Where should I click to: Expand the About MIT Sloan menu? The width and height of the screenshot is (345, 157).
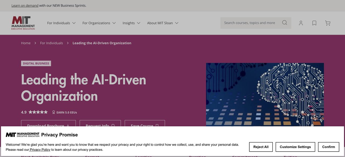pos(163,23)
